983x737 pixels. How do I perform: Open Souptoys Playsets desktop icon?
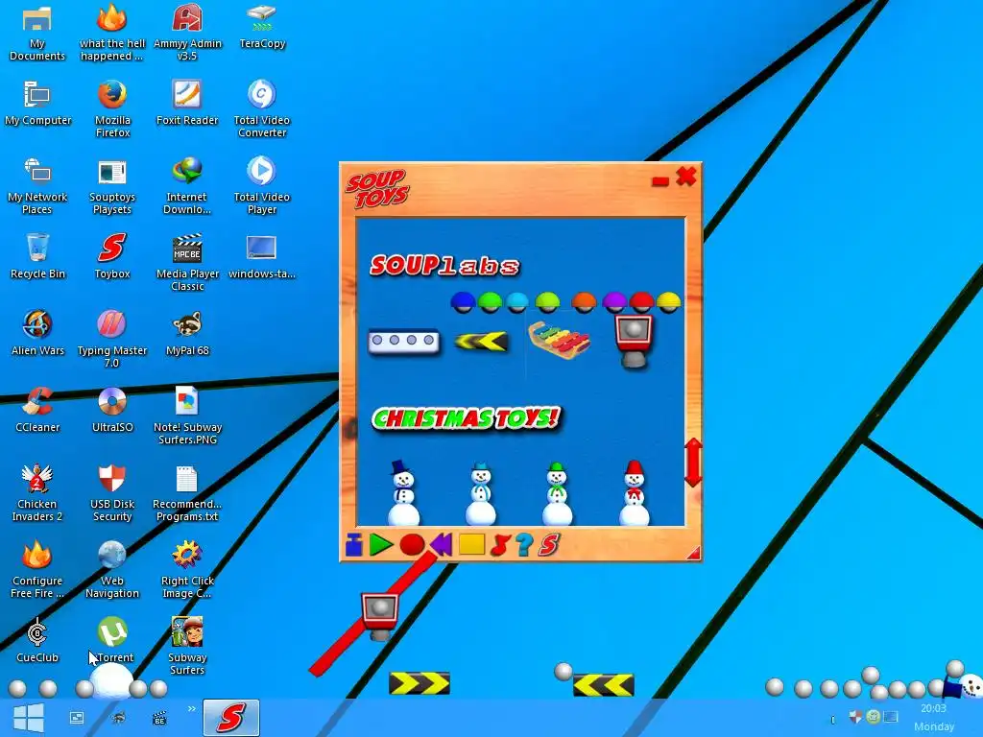[x=112, y=186]
